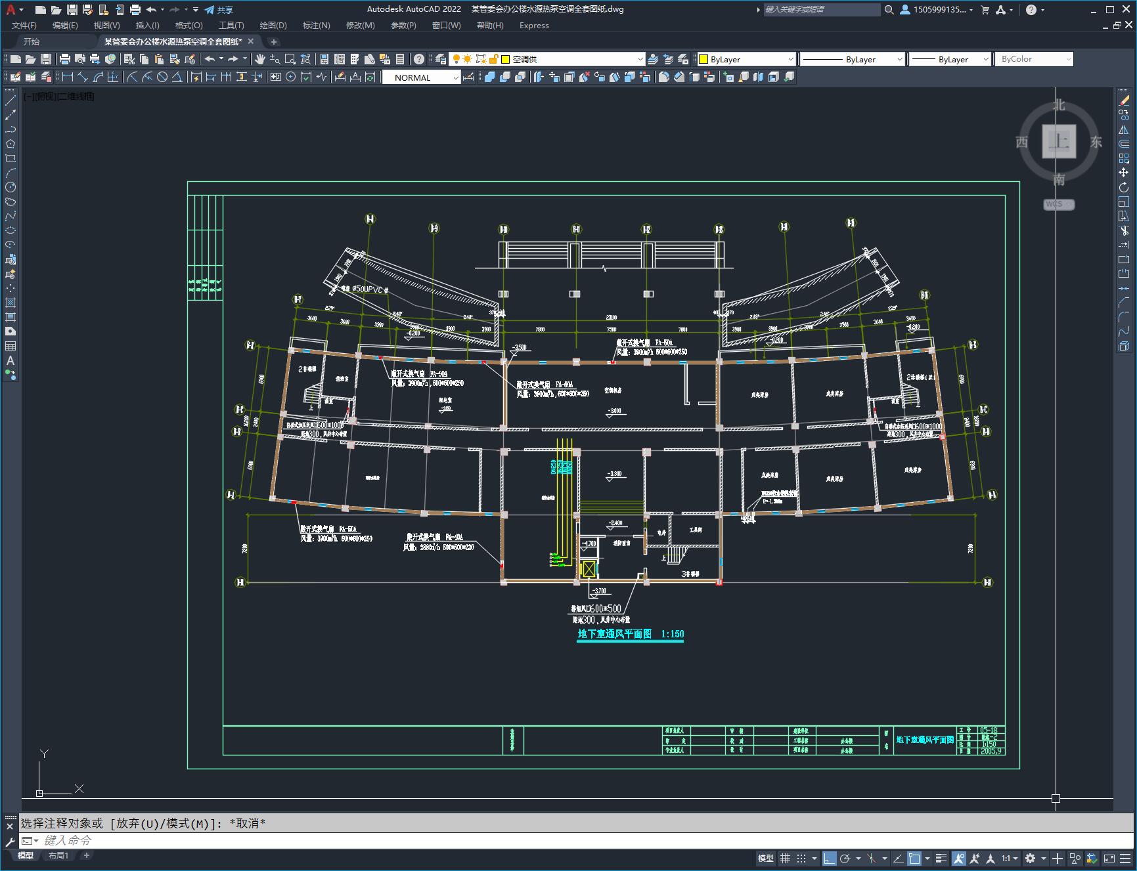Viewport: 1137px width, 871px height.
Task: Toggle polar tracking in status bar
Action: (845, 859)
